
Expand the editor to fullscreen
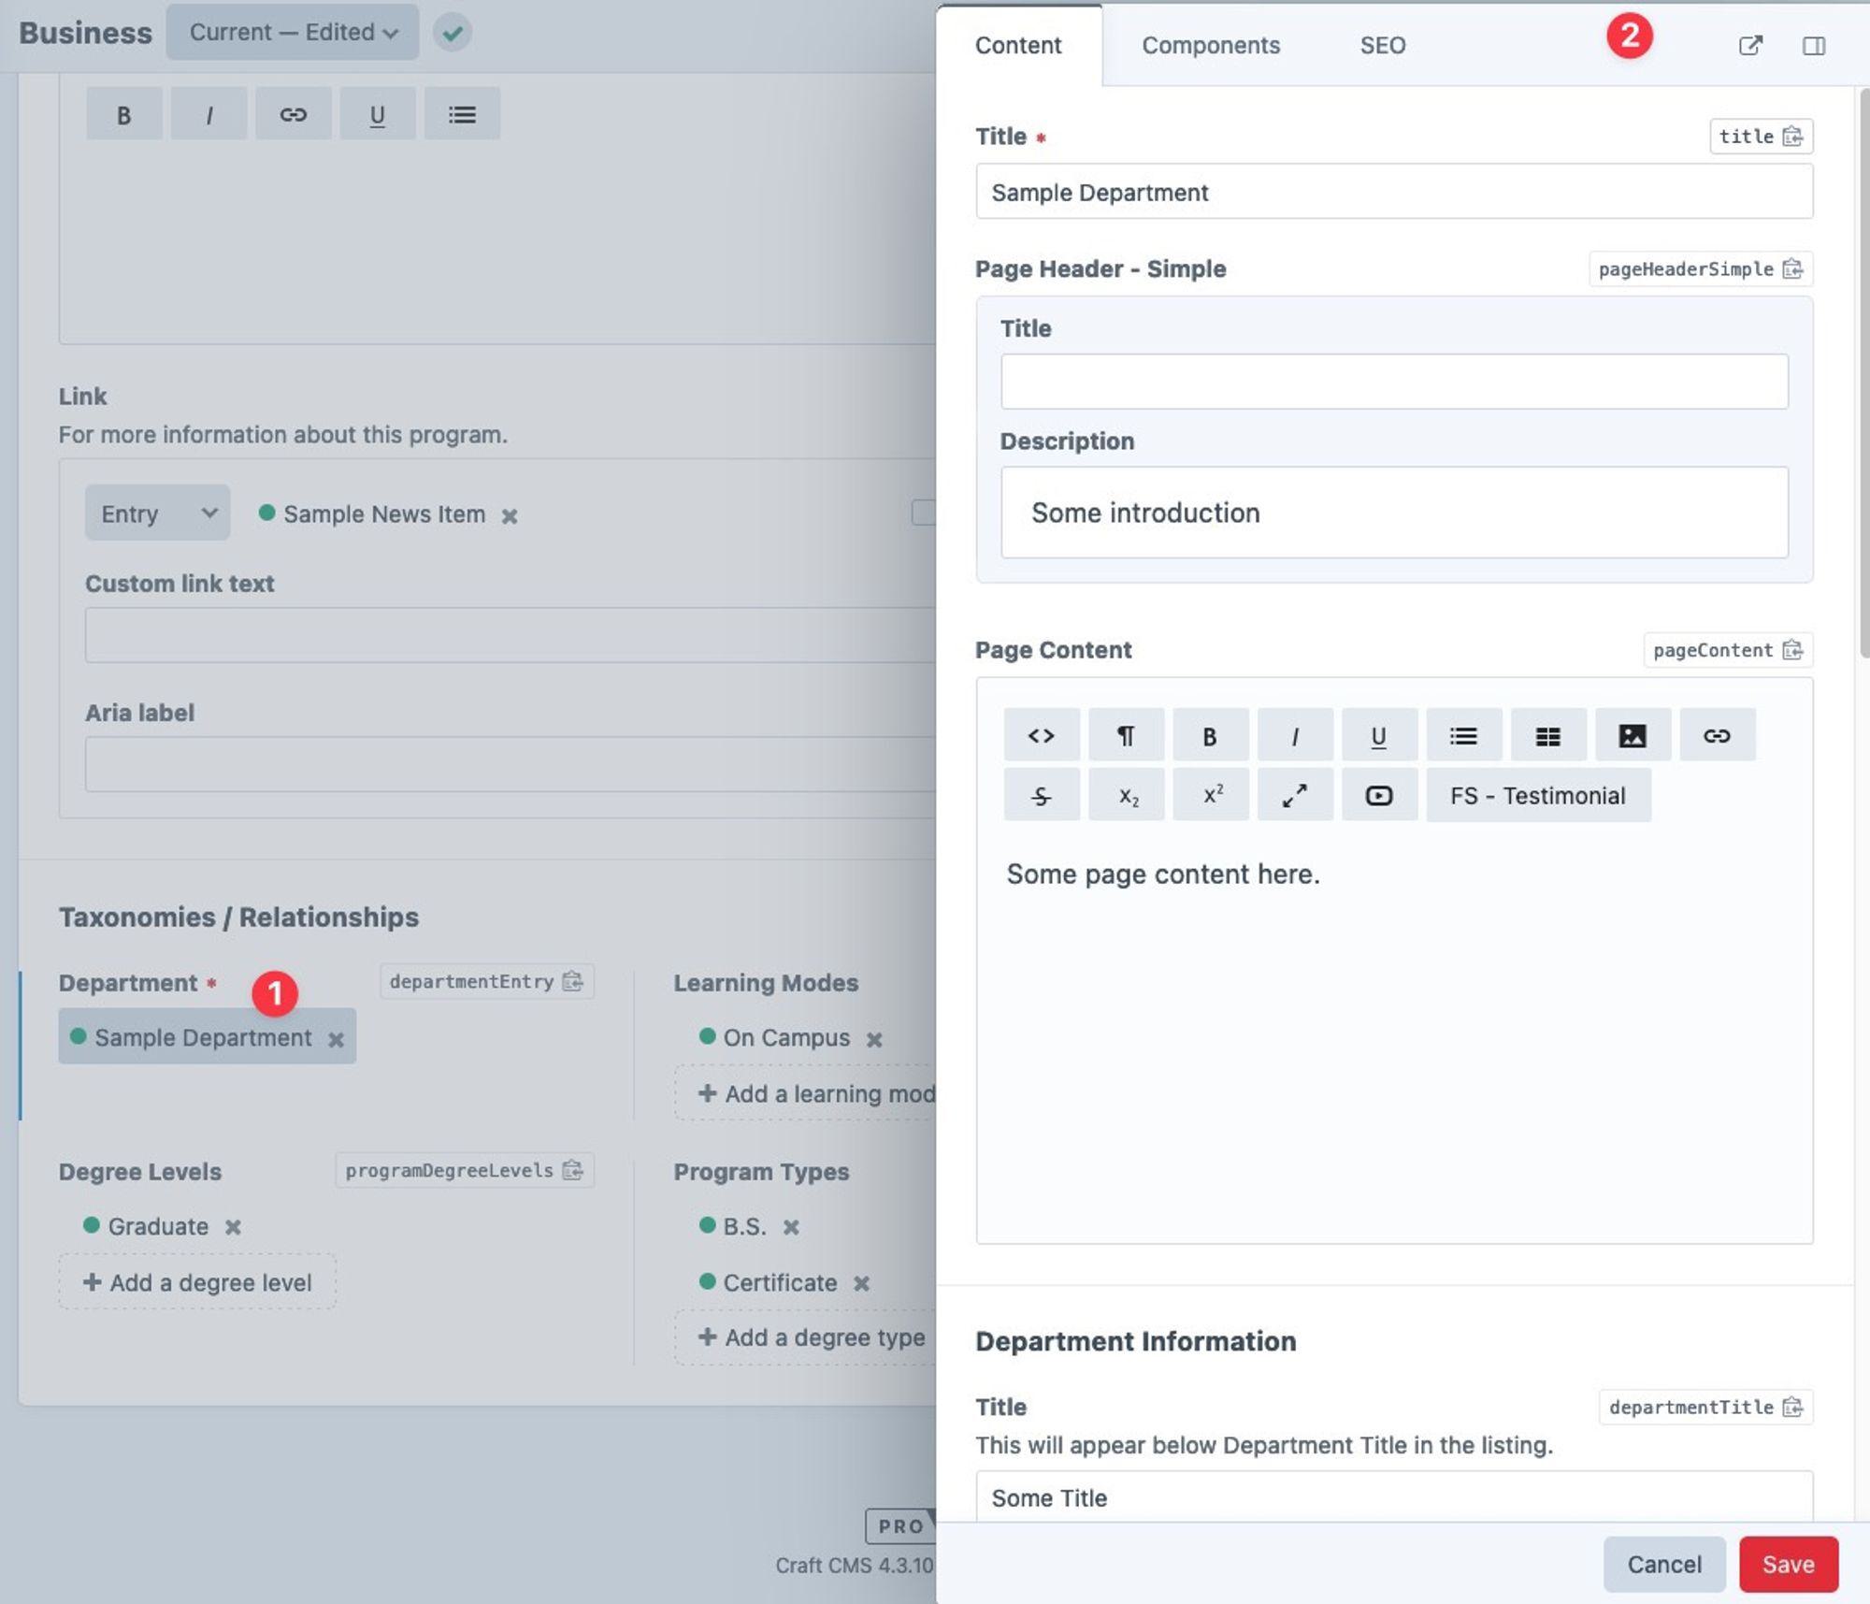click(x=1294, y=796)
